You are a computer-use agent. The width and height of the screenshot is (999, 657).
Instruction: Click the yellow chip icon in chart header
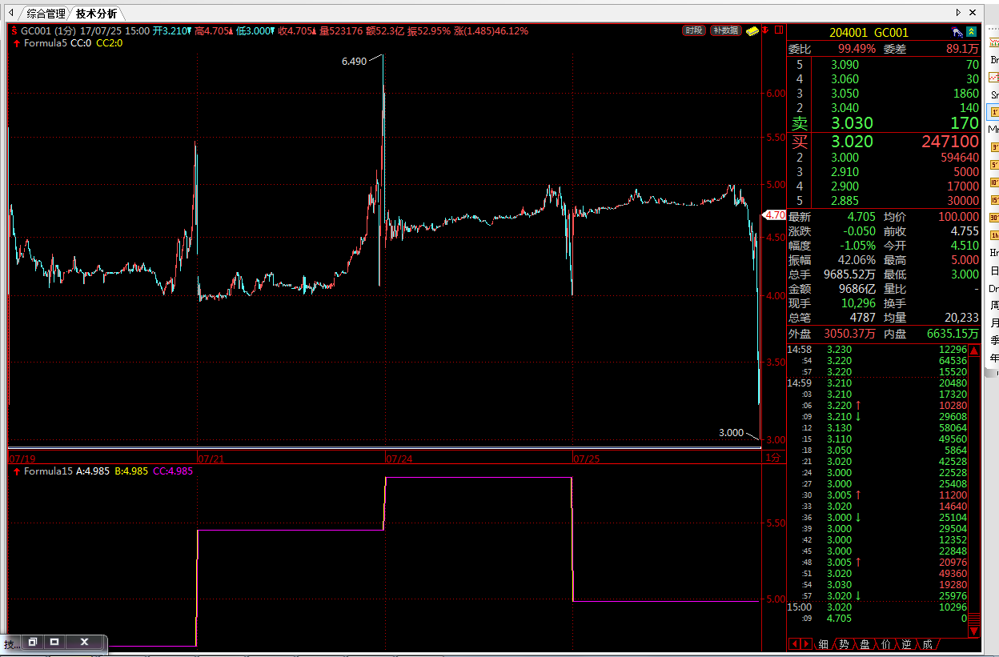pyautogui.click(x=752, y=30)
